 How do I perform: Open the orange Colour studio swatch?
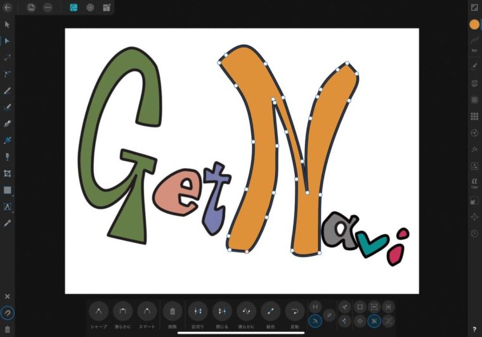point(474,24)
